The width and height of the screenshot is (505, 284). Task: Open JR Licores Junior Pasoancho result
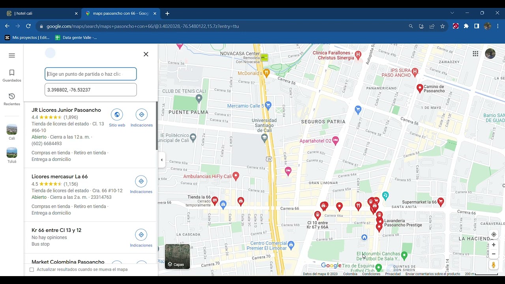(x=66, y=110)
